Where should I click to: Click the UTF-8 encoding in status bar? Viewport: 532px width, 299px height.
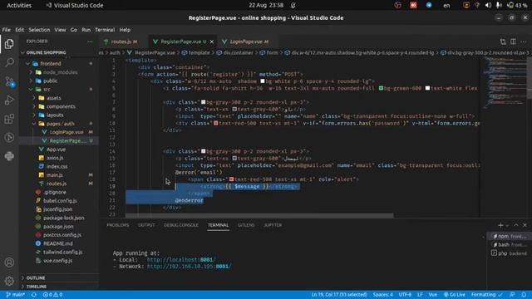(405, 295)
